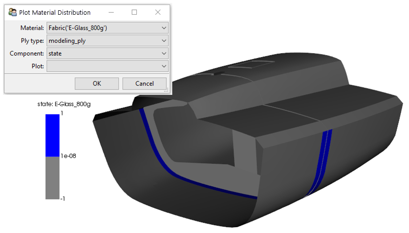Click the '-1' legend minimum value

click(63, 199)
